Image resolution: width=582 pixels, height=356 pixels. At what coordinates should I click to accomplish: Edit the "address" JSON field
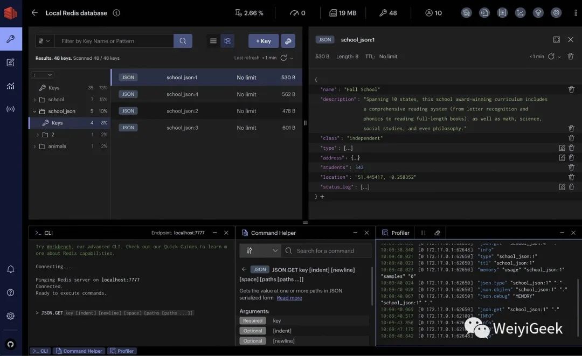tap(562, 158)
